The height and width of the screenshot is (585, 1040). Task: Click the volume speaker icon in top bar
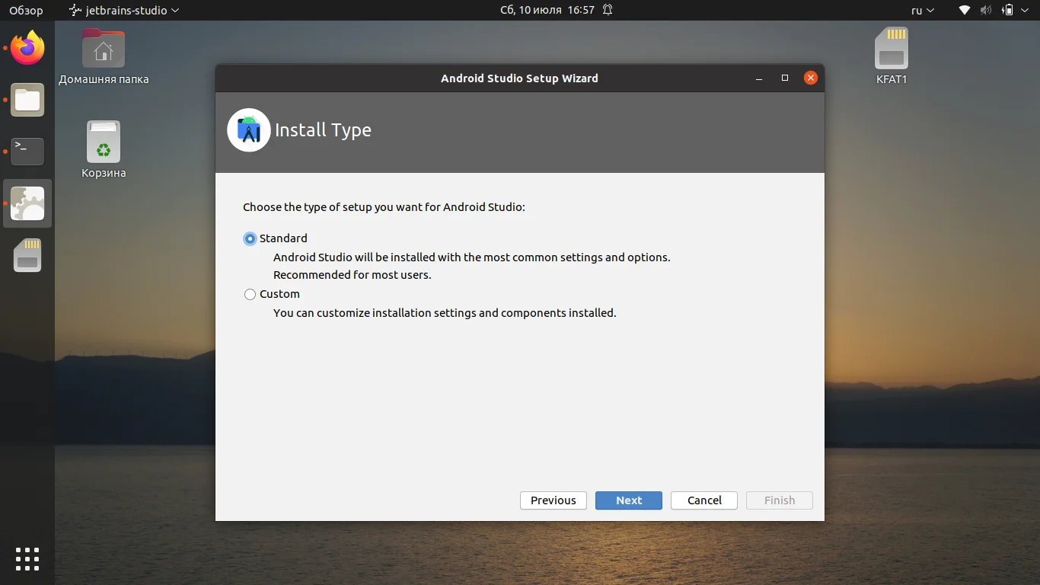point(986,11)
